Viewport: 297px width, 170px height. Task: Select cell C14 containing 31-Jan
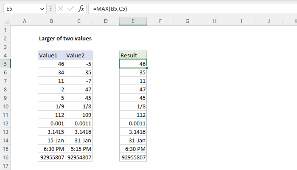[79, 140]
